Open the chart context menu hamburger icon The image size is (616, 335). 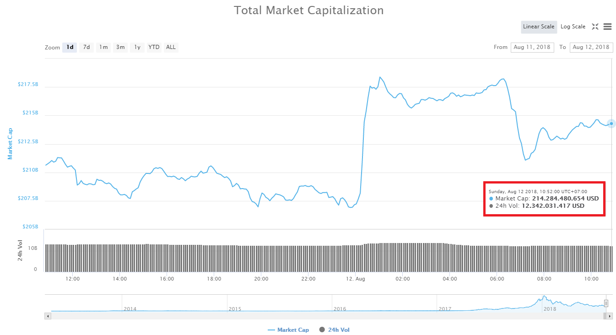pyautogui.click(x=608, y=27)
